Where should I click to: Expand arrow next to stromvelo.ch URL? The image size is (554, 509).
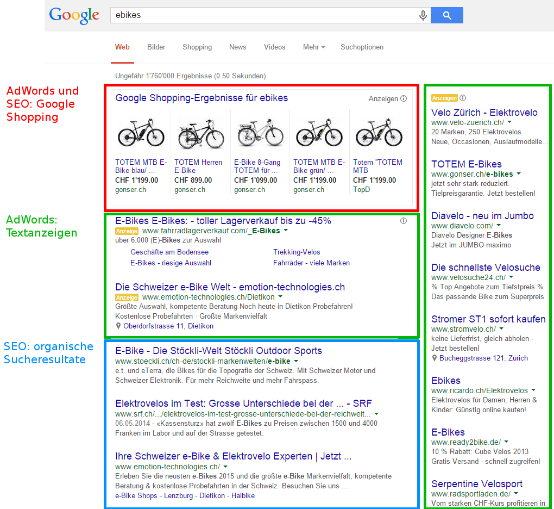[501, 328]
